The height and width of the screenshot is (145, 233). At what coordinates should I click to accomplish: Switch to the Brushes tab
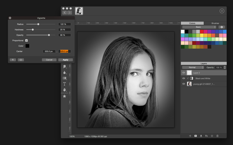pyautogui.click(x=215, y=23)
